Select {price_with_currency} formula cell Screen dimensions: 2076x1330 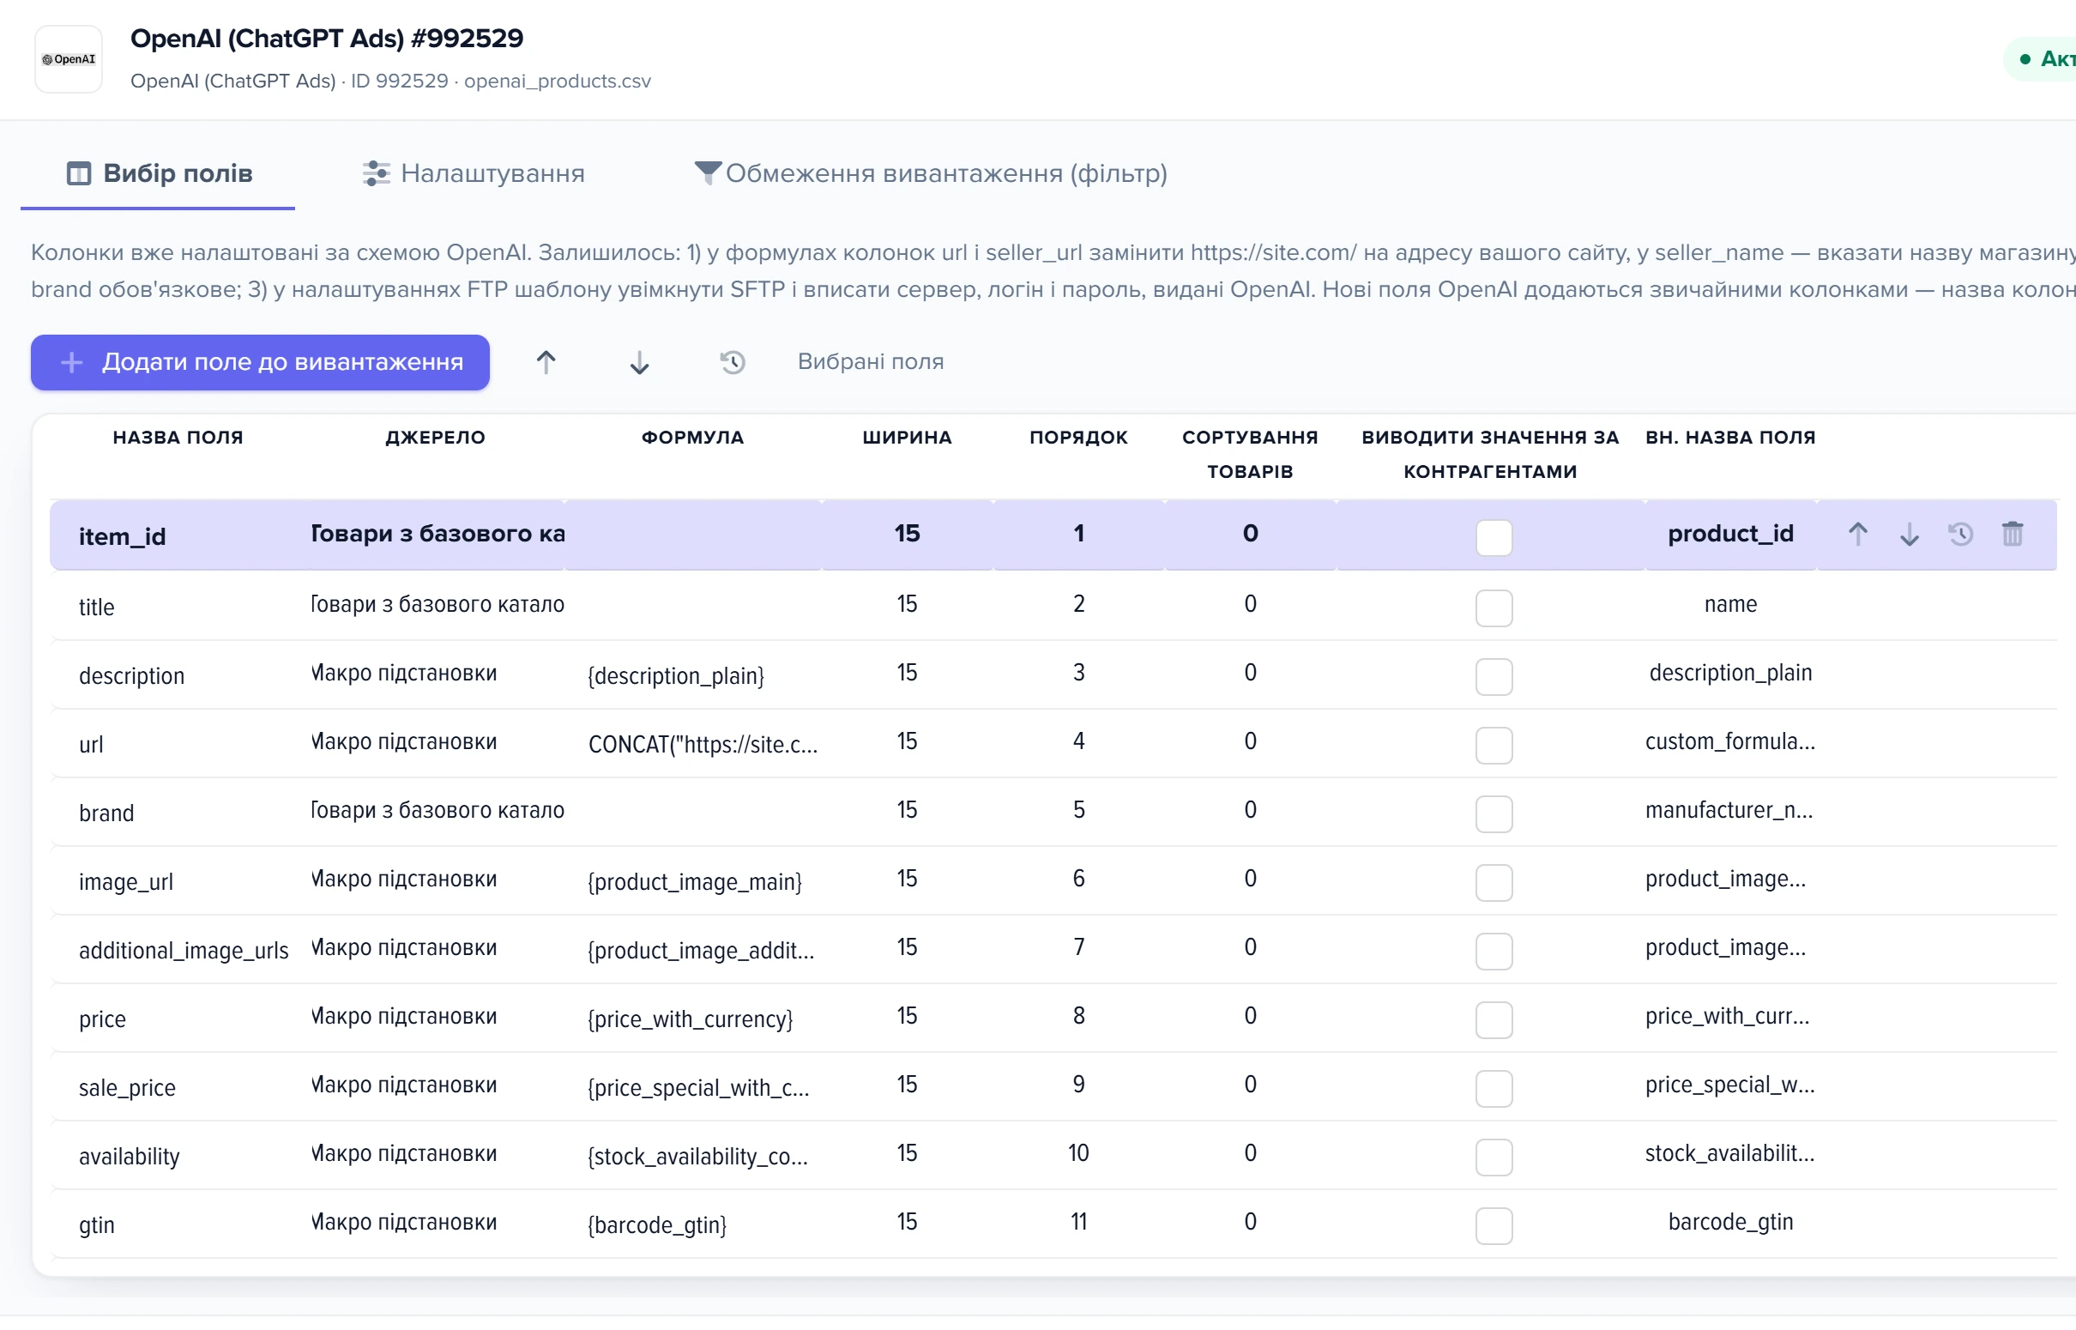coord(690,1019)
